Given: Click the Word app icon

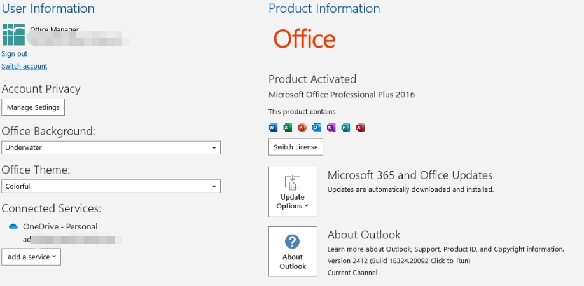Looking at the screenshot, I should 273,128.
